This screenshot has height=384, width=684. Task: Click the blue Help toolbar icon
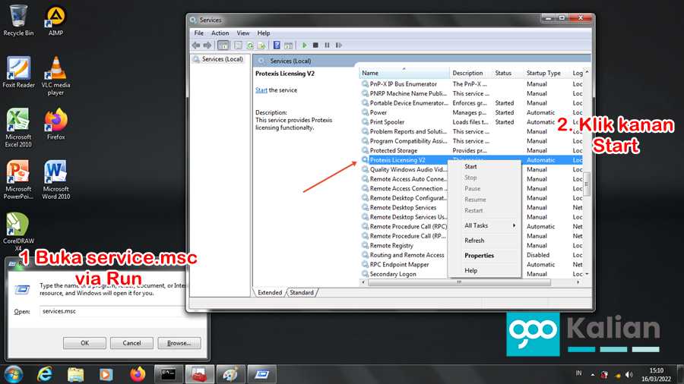point(277,46)
